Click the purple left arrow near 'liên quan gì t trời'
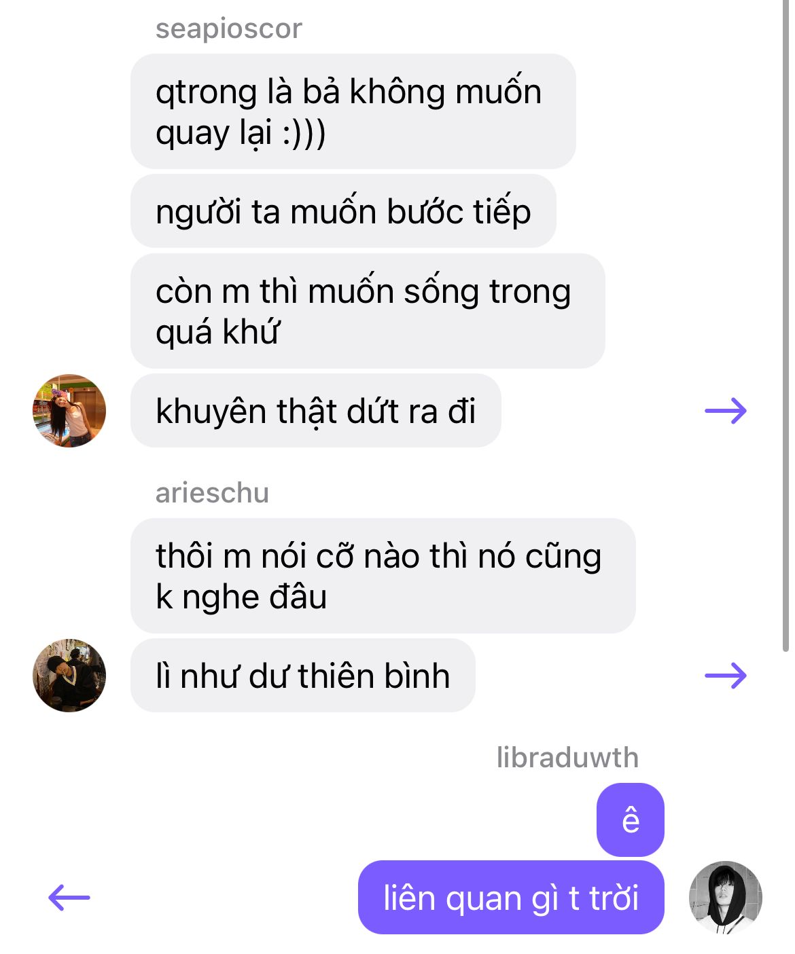Image resolution: width=795 pixels, height=954 pixels. point(69,898)
